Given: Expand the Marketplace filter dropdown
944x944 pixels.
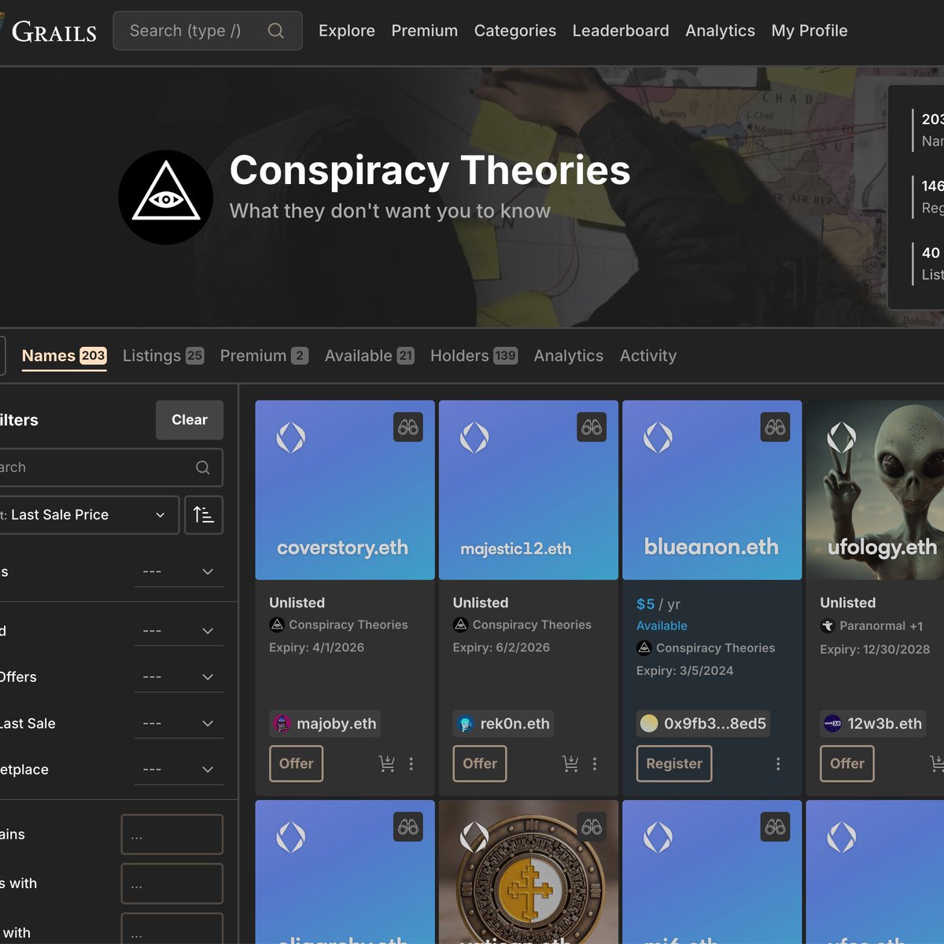Looking at the screenshot, I should tap(179, 769).
